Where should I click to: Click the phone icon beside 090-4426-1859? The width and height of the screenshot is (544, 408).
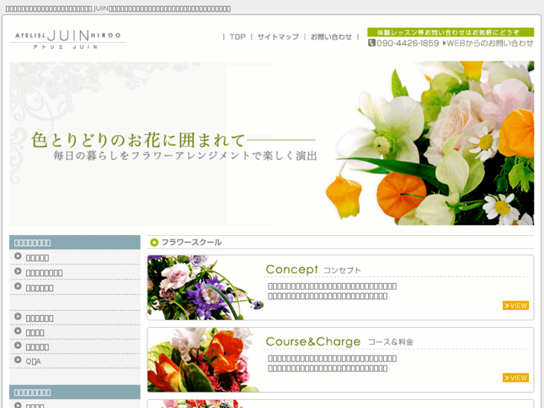(372, 43)
